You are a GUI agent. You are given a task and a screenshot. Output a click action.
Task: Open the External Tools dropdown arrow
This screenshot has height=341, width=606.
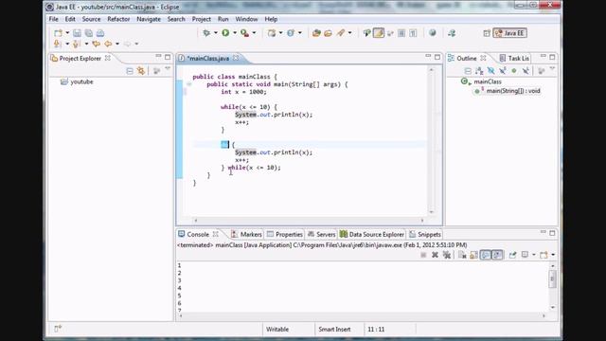click(254, 33)
